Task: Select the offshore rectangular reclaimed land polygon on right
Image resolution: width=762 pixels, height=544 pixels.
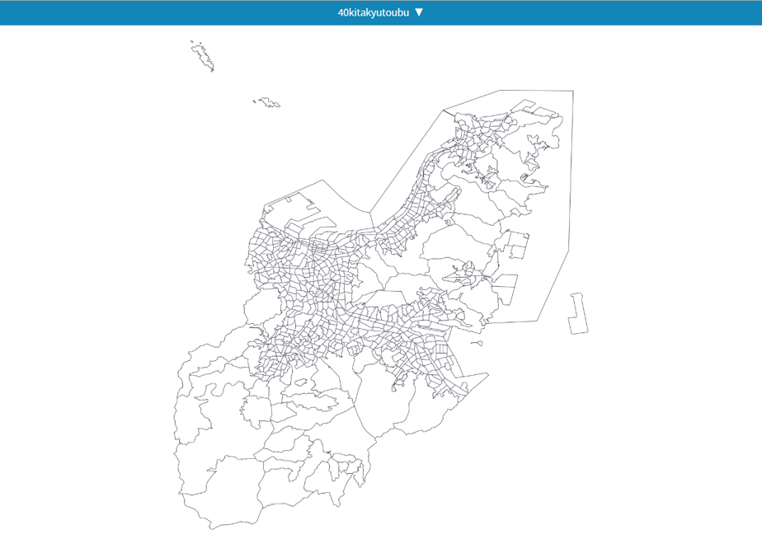Action: pyautogui.click(x=578, y=314)
